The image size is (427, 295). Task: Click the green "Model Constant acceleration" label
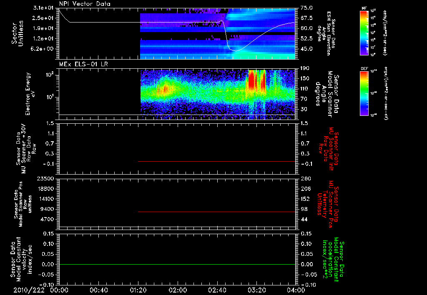[333, 259]
